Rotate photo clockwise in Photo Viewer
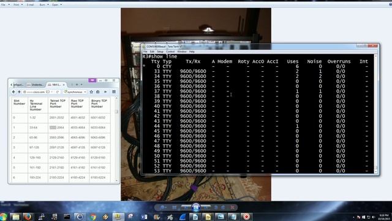 click(x=223, y=207)
